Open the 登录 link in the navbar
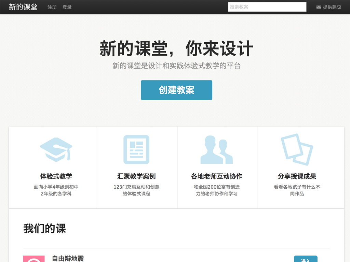350x262 pixels. pyautogui.click(x=67, y=7)
